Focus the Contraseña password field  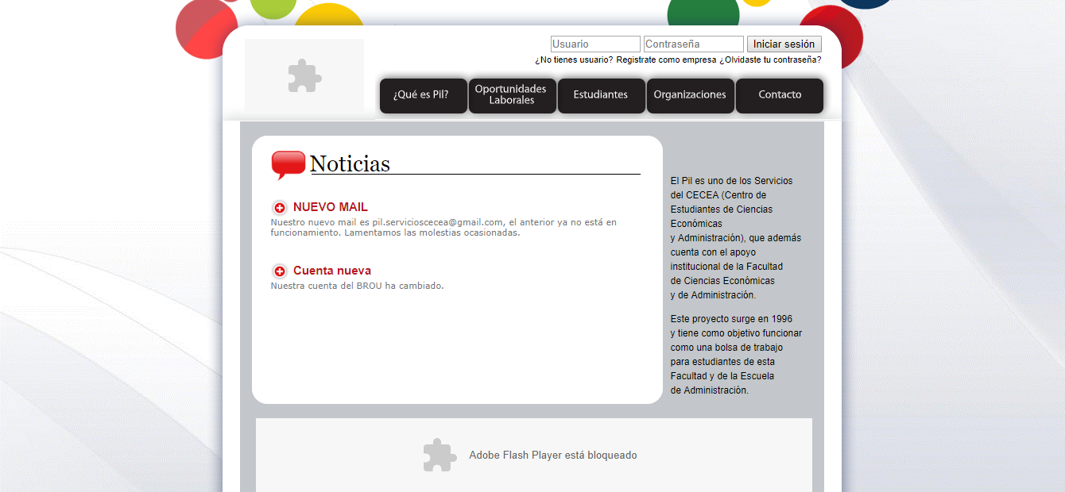[x=693, y=44]
